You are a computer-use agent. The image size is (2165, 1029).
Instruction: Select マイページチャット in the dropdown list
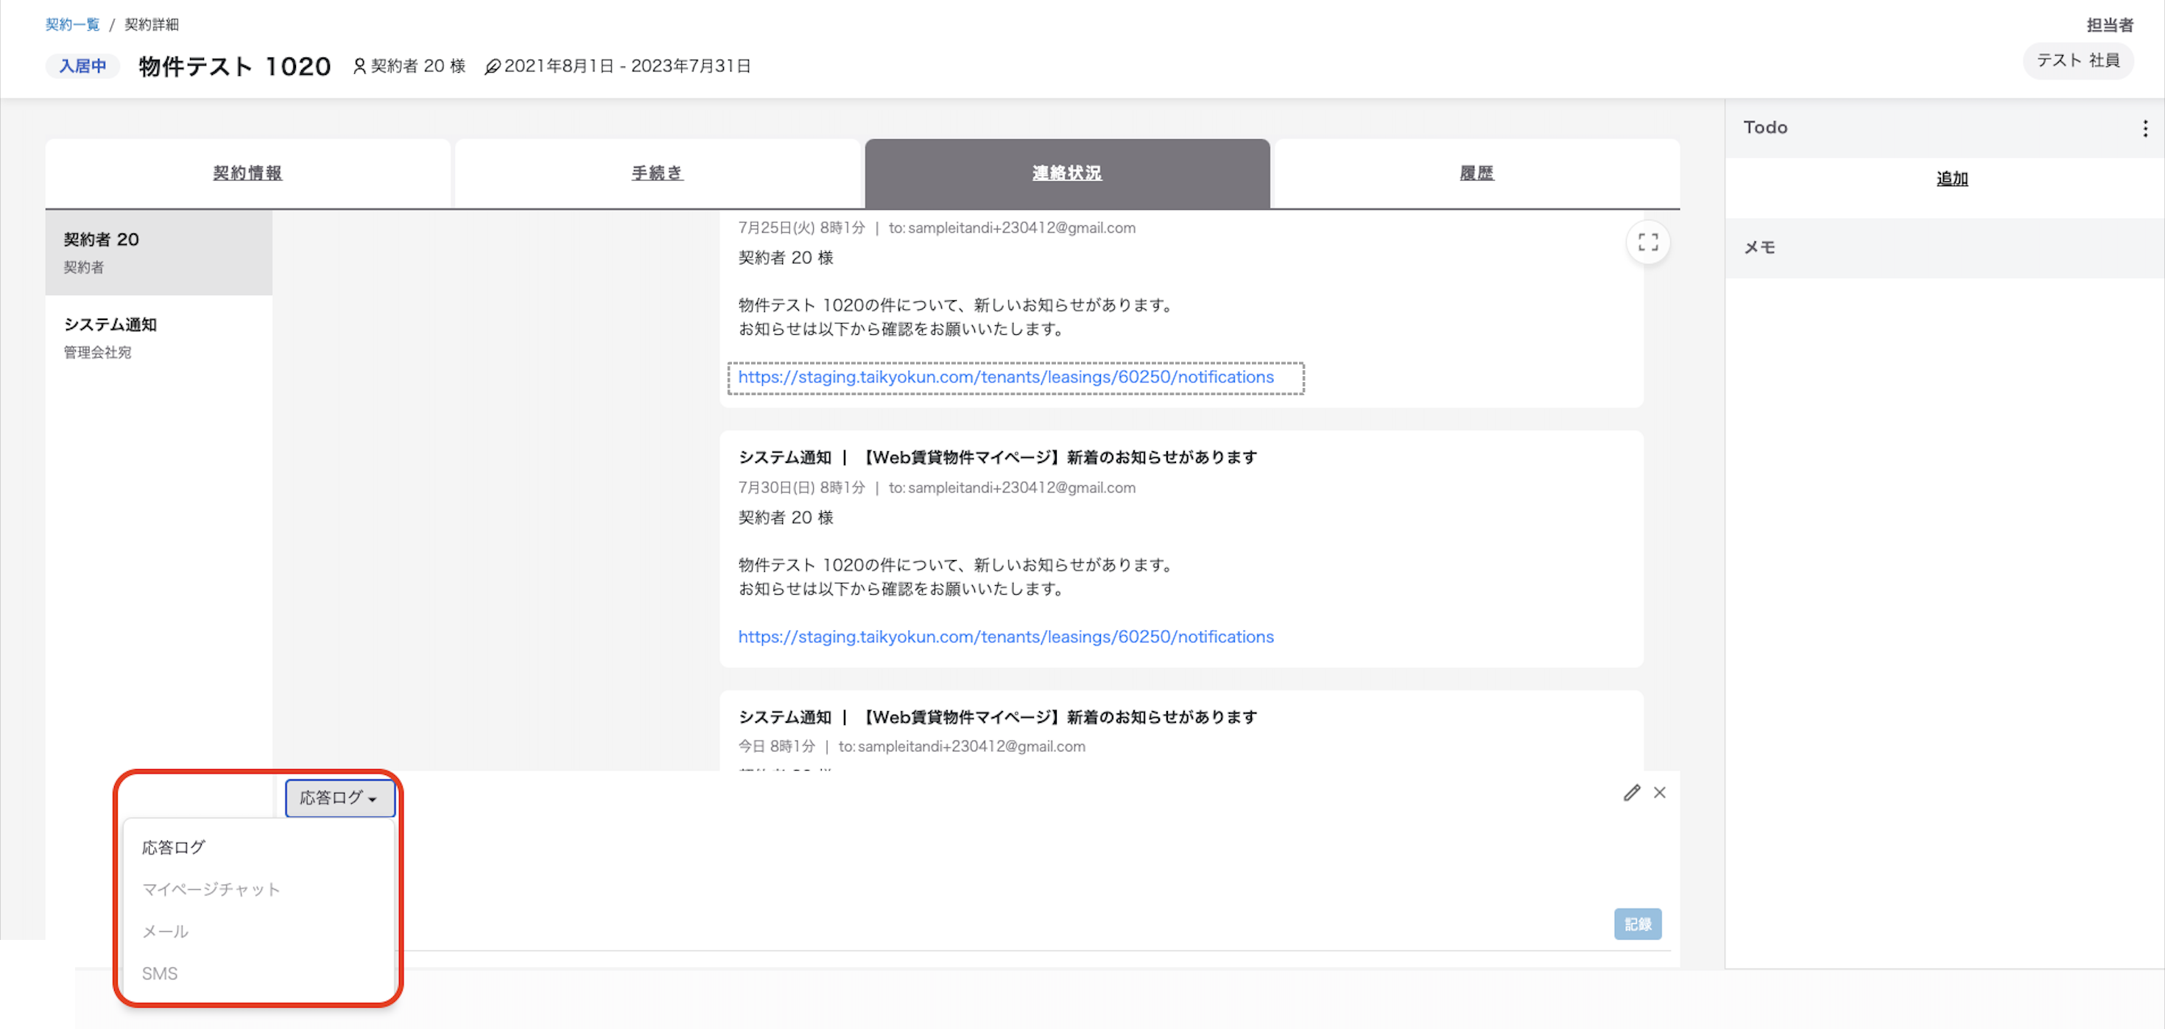coord(258,888)
